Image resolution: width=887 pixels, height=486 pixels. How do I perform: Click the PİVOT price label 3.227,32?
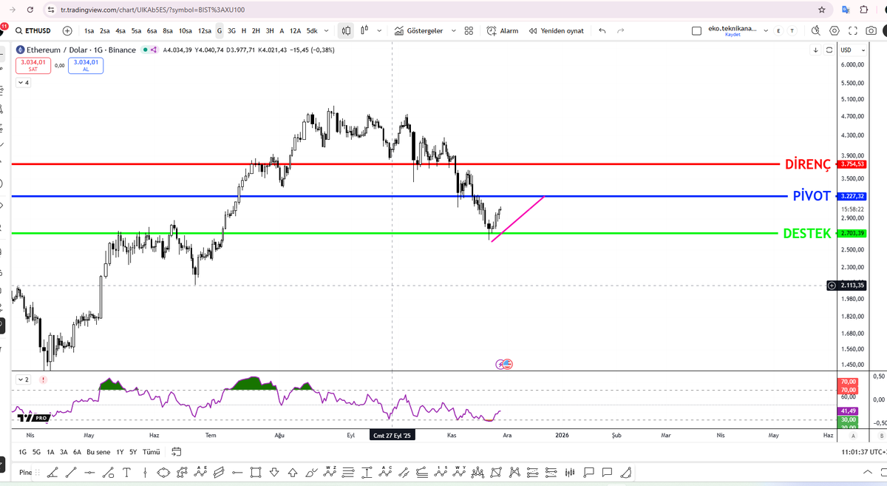[852, 196]
